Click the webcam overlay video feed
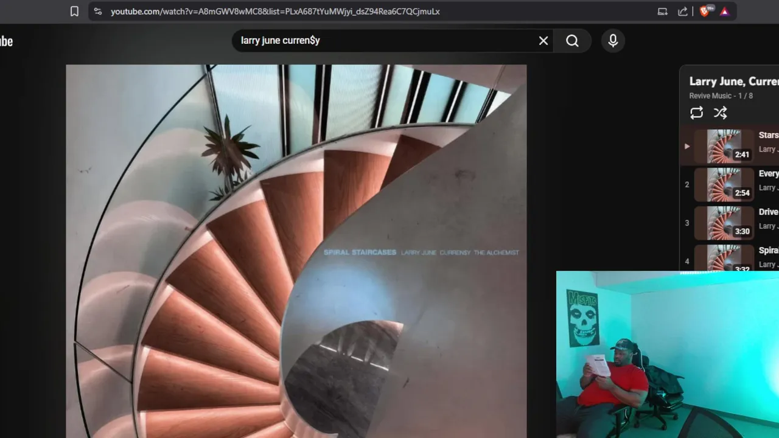779x438 pixels. tap(668, 355)
